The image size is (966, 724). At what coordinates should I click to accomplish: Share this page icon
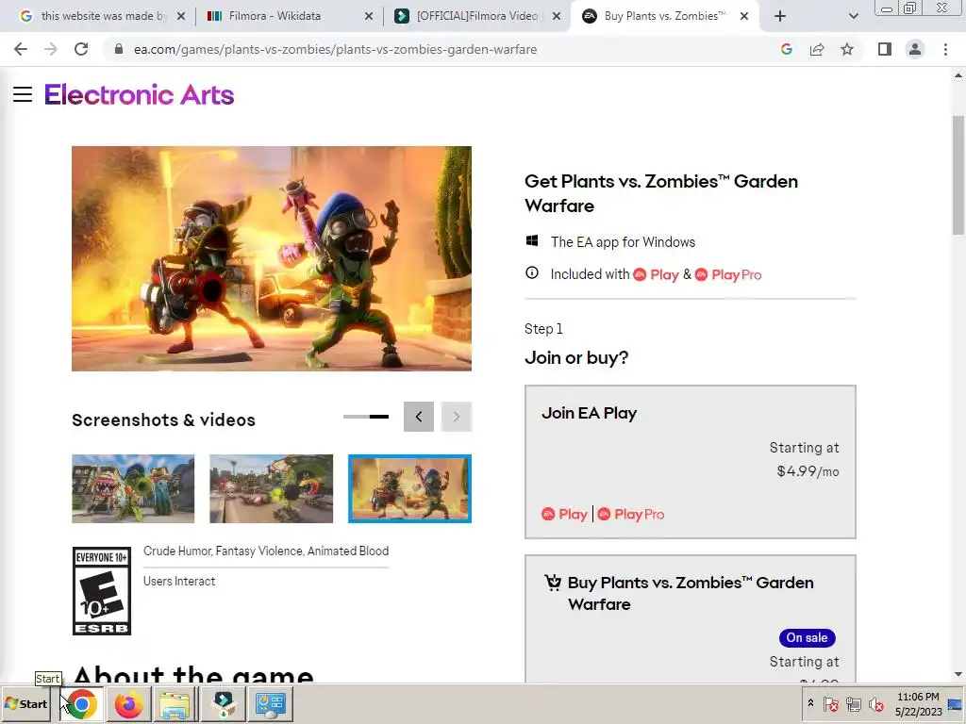817,49
